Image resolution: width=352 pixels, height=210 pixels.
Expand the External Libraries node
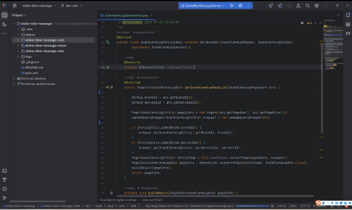(15, 78)
